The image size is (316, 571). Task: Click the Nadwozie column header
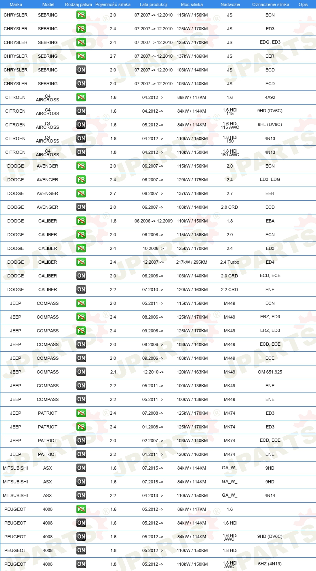coord(230,4)
